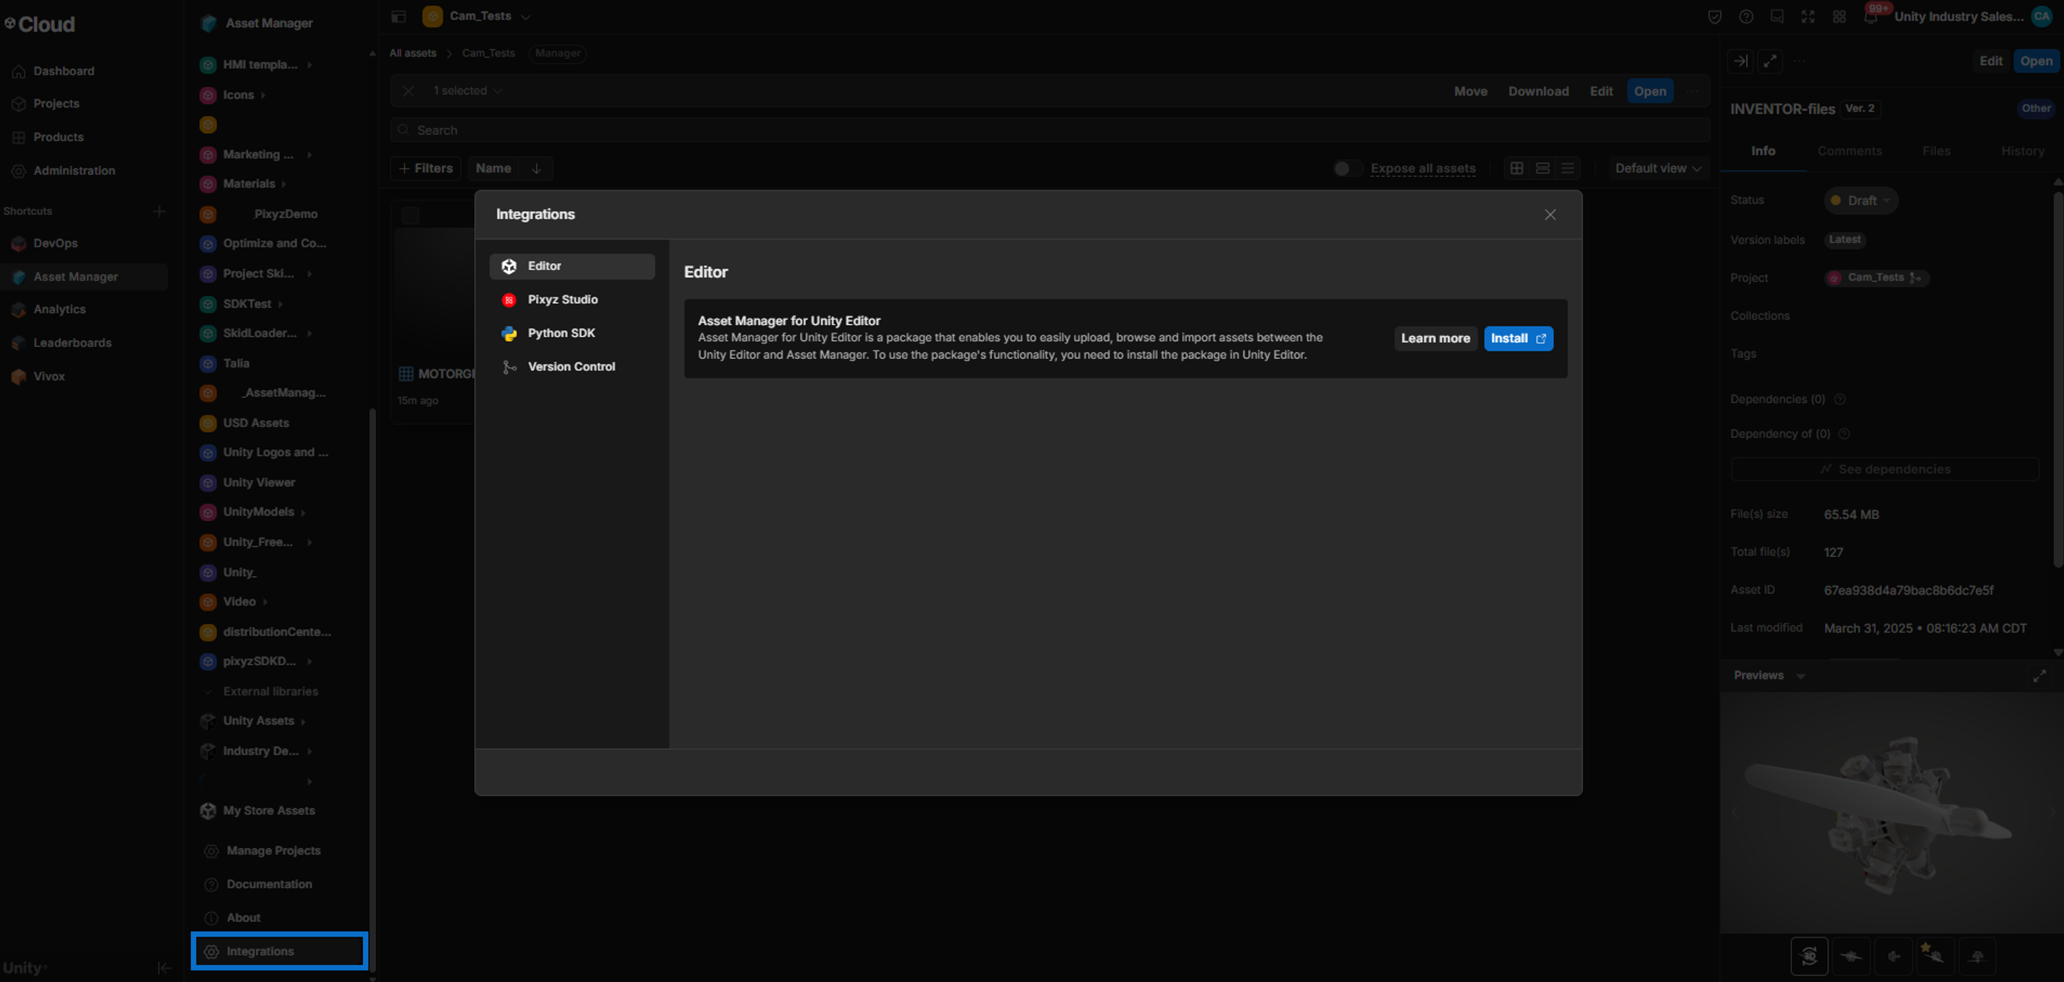The width and height of the screenshot is (2064, 982).
Task: Expand the HMI templa... project
Action: coord(309,65)
